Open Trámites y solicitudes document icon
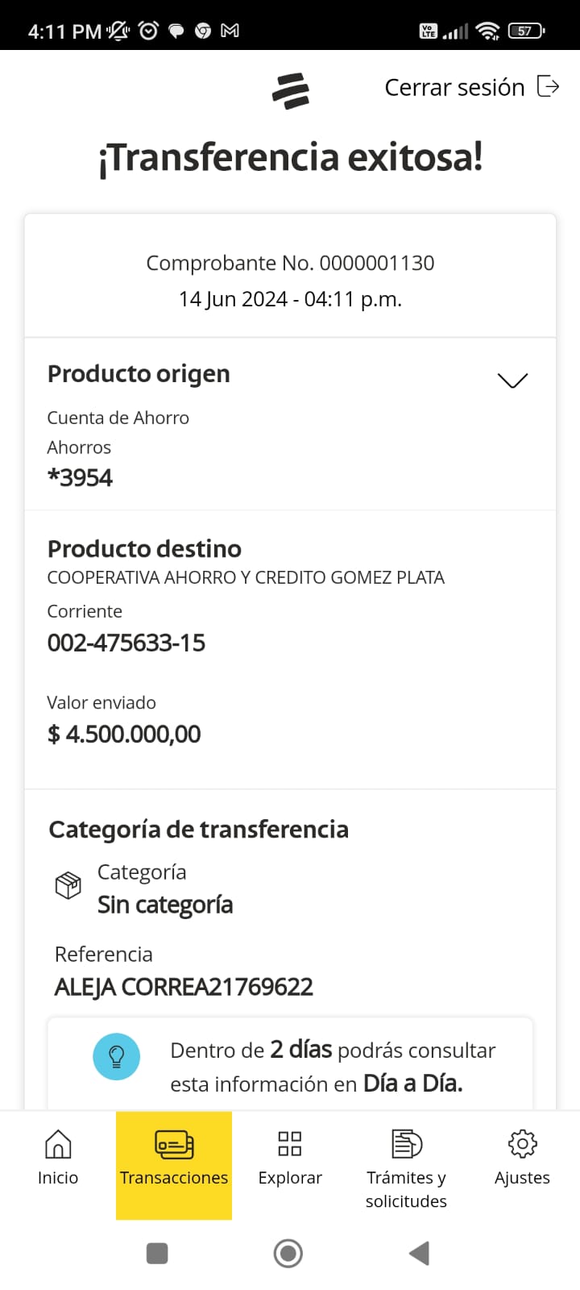Image resolution: width=580 pixels, height=1290 pixels. pos(406,1143)
